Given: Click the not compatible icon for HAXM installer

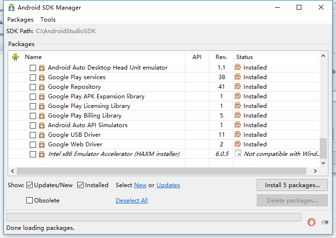Looking at the screenshot, I should [238, 154].
